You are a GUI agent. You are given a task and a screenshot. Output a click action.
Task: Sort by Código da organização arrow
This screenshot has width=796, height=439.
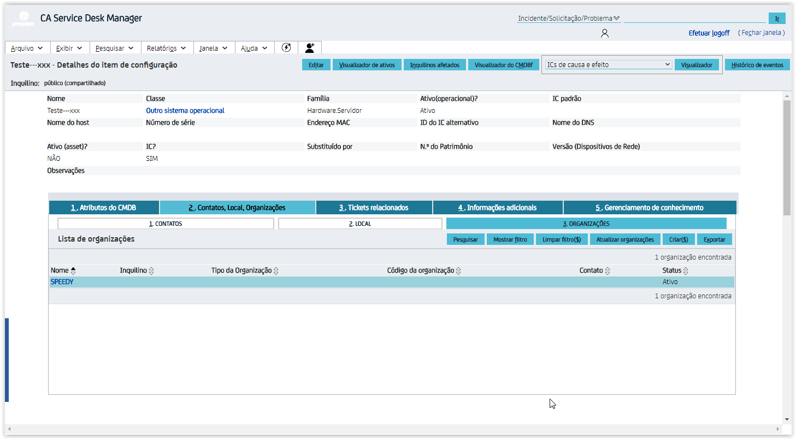pyautogui.click(x=458, y=270)
